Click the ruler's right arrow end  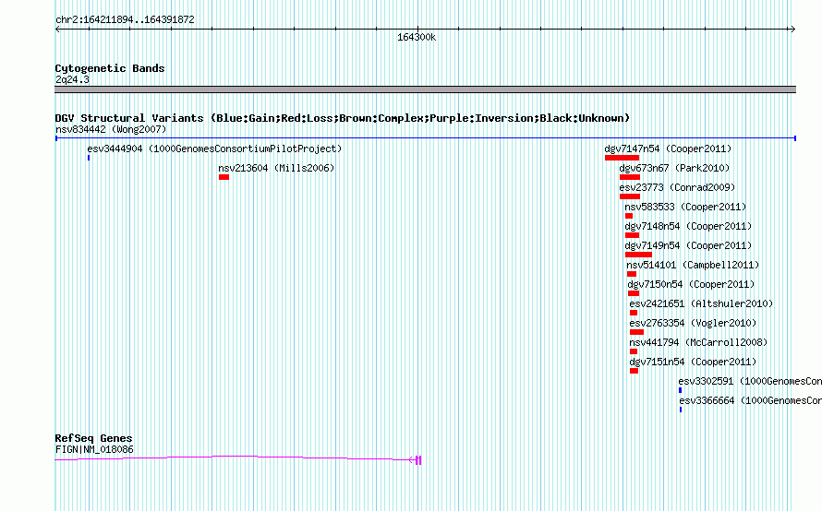(x=792, y=30)
